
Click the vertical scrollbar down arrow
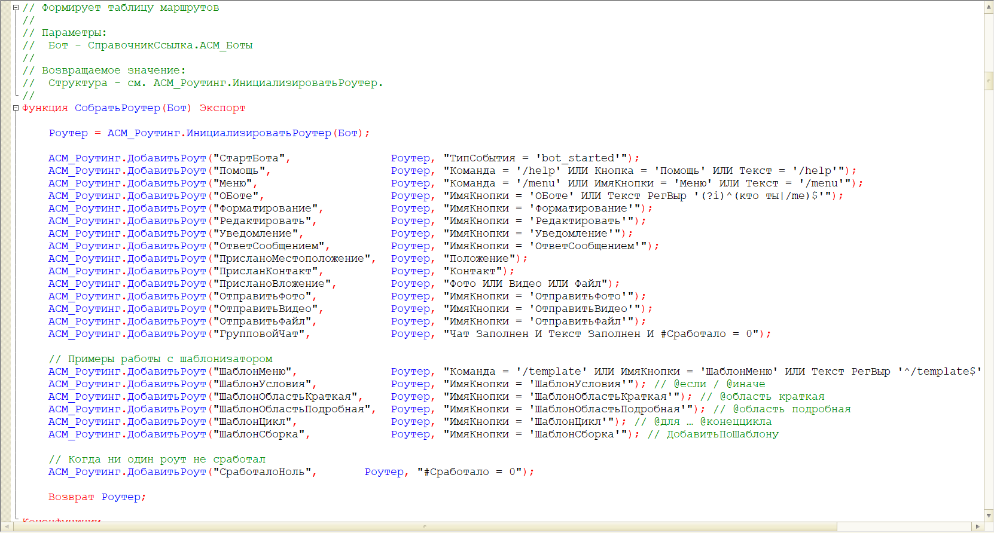coord(989,516)
